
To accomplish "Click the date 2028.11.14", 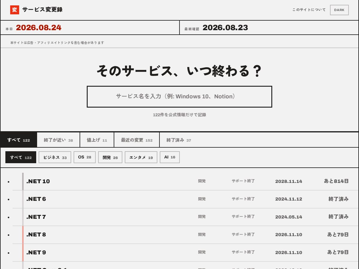I will [289, 181].
